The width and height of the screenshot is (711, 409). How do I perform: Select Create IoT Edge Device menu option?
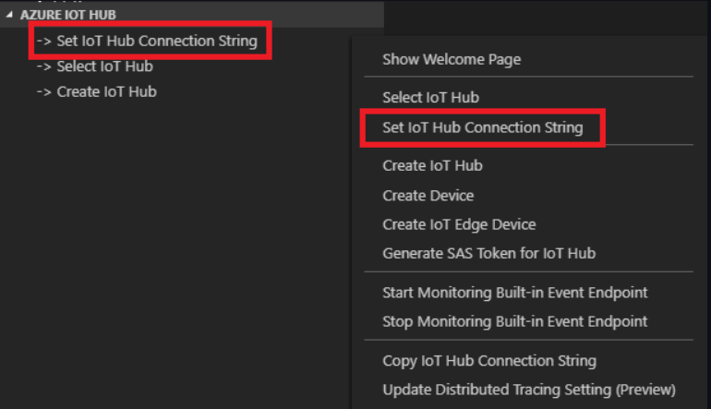459,224
